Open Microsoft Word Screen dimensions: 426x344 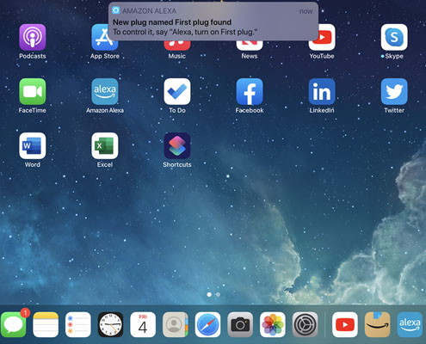(x=33, y=145)
